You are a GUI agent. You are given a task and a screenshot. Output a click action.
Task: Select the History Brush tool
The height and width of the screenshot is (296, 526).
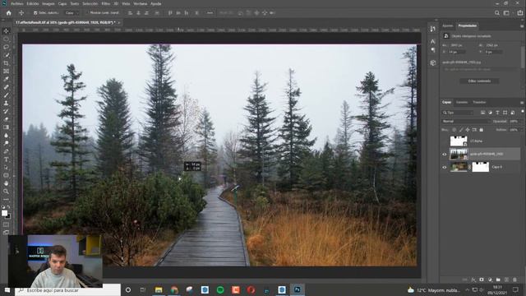point(6,112)
